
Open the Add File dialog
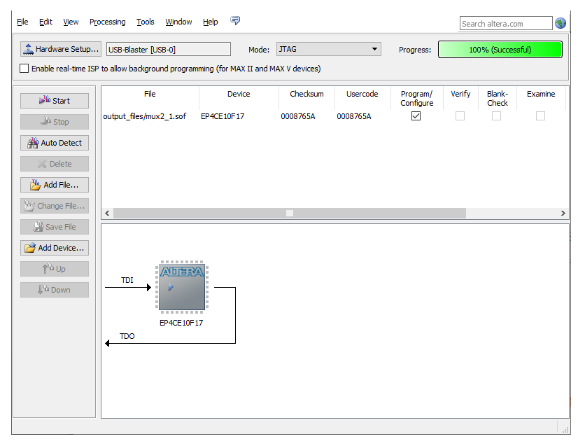point(55,185)
